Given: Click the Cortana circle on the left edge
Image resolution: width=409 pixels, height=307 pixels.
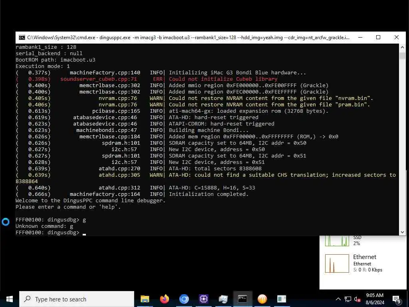Looking at the screenshot, I should [6, 222].
